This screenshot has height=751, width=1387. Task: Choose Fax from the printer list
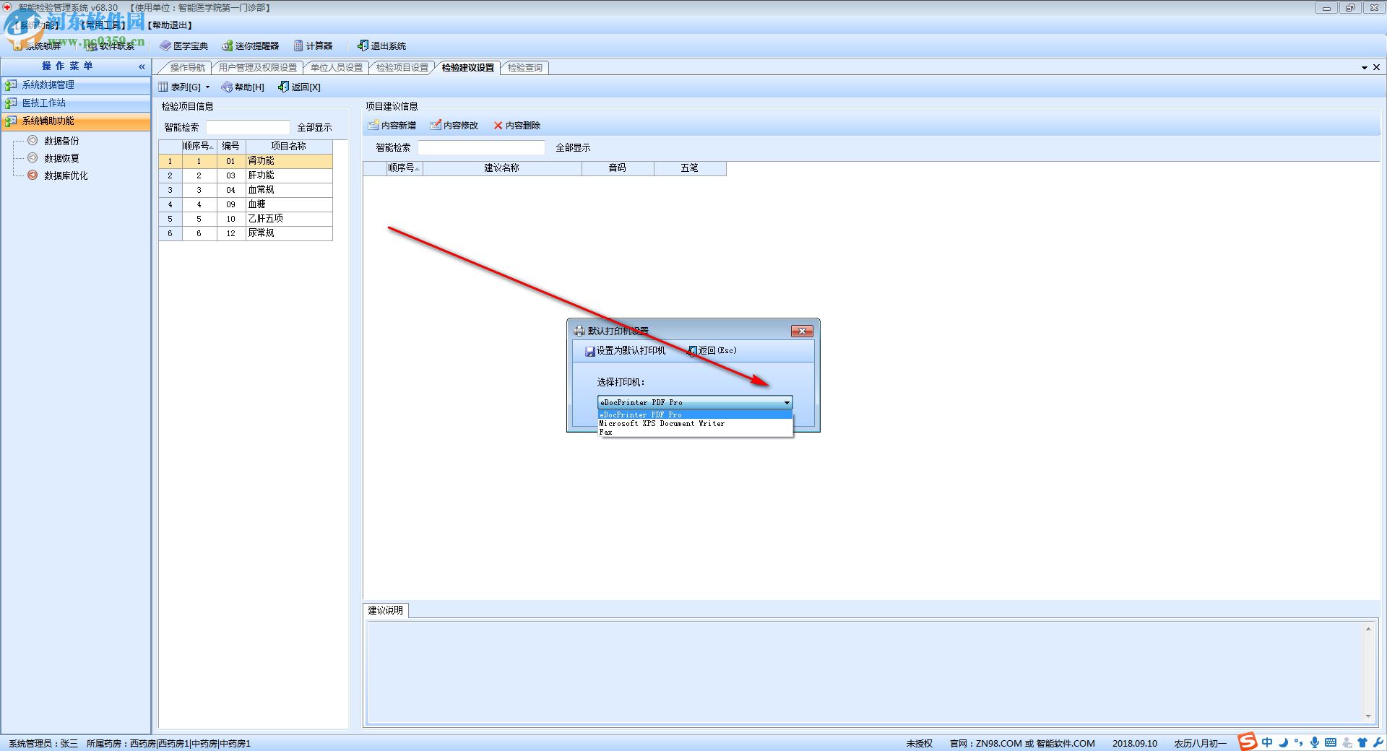(x=695, y=432)
